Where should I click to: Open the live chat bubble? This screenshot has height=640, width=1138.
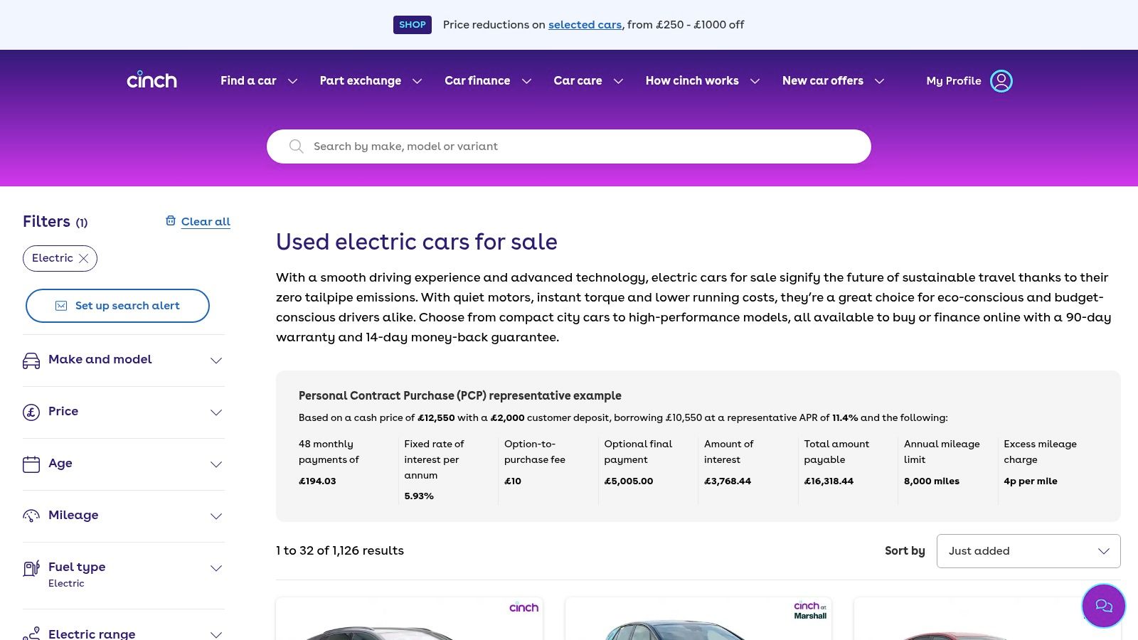(1103, 606)
